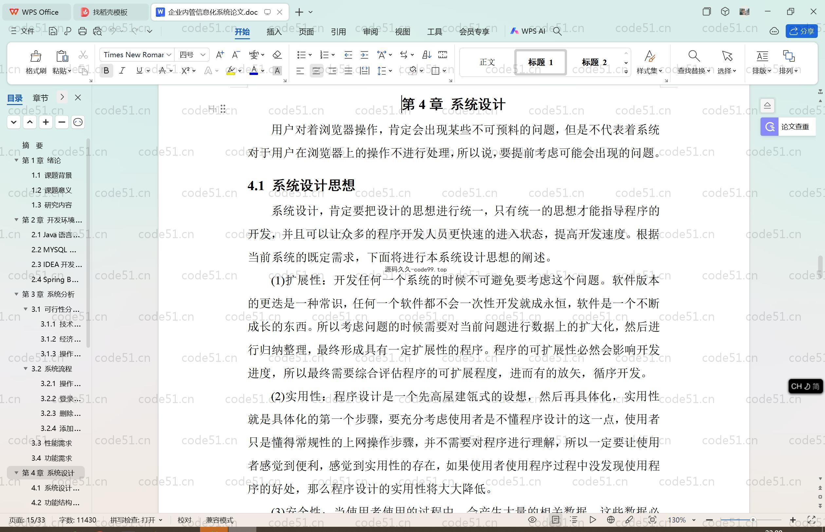This screenshot has height=532, width=825.
Task: Click the Decrease font size icon
Action: [236, 55]
